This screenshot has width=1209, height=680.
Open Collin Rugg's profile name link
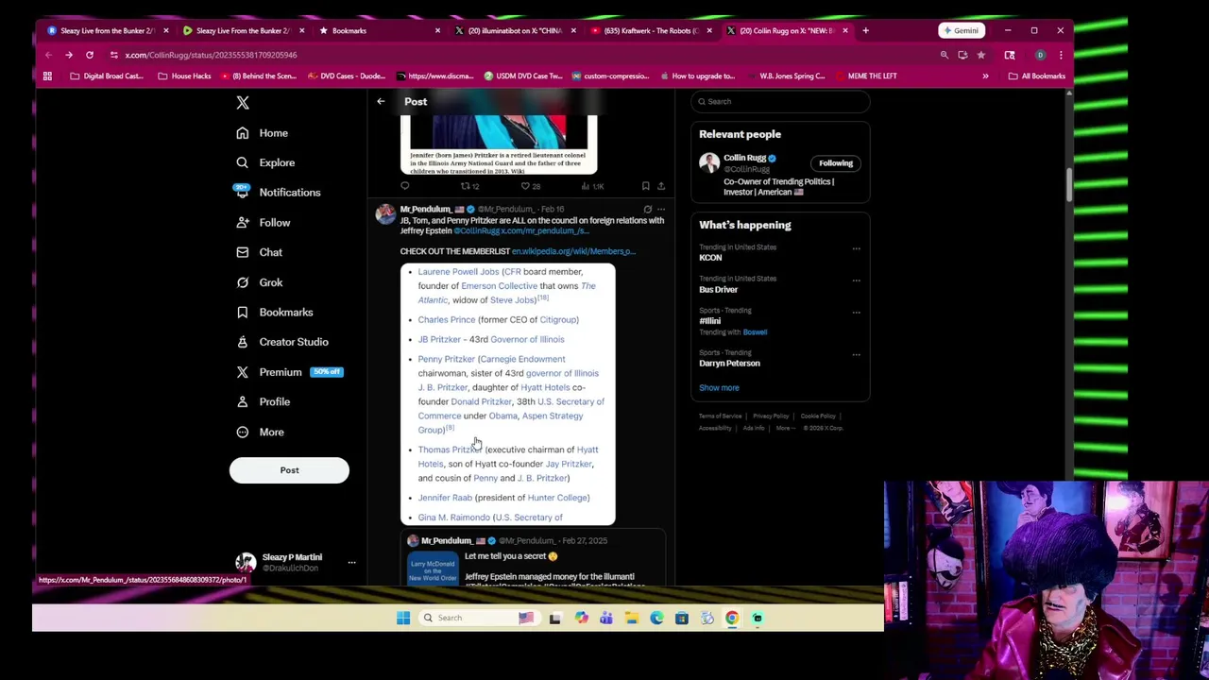tap(744, 158)
